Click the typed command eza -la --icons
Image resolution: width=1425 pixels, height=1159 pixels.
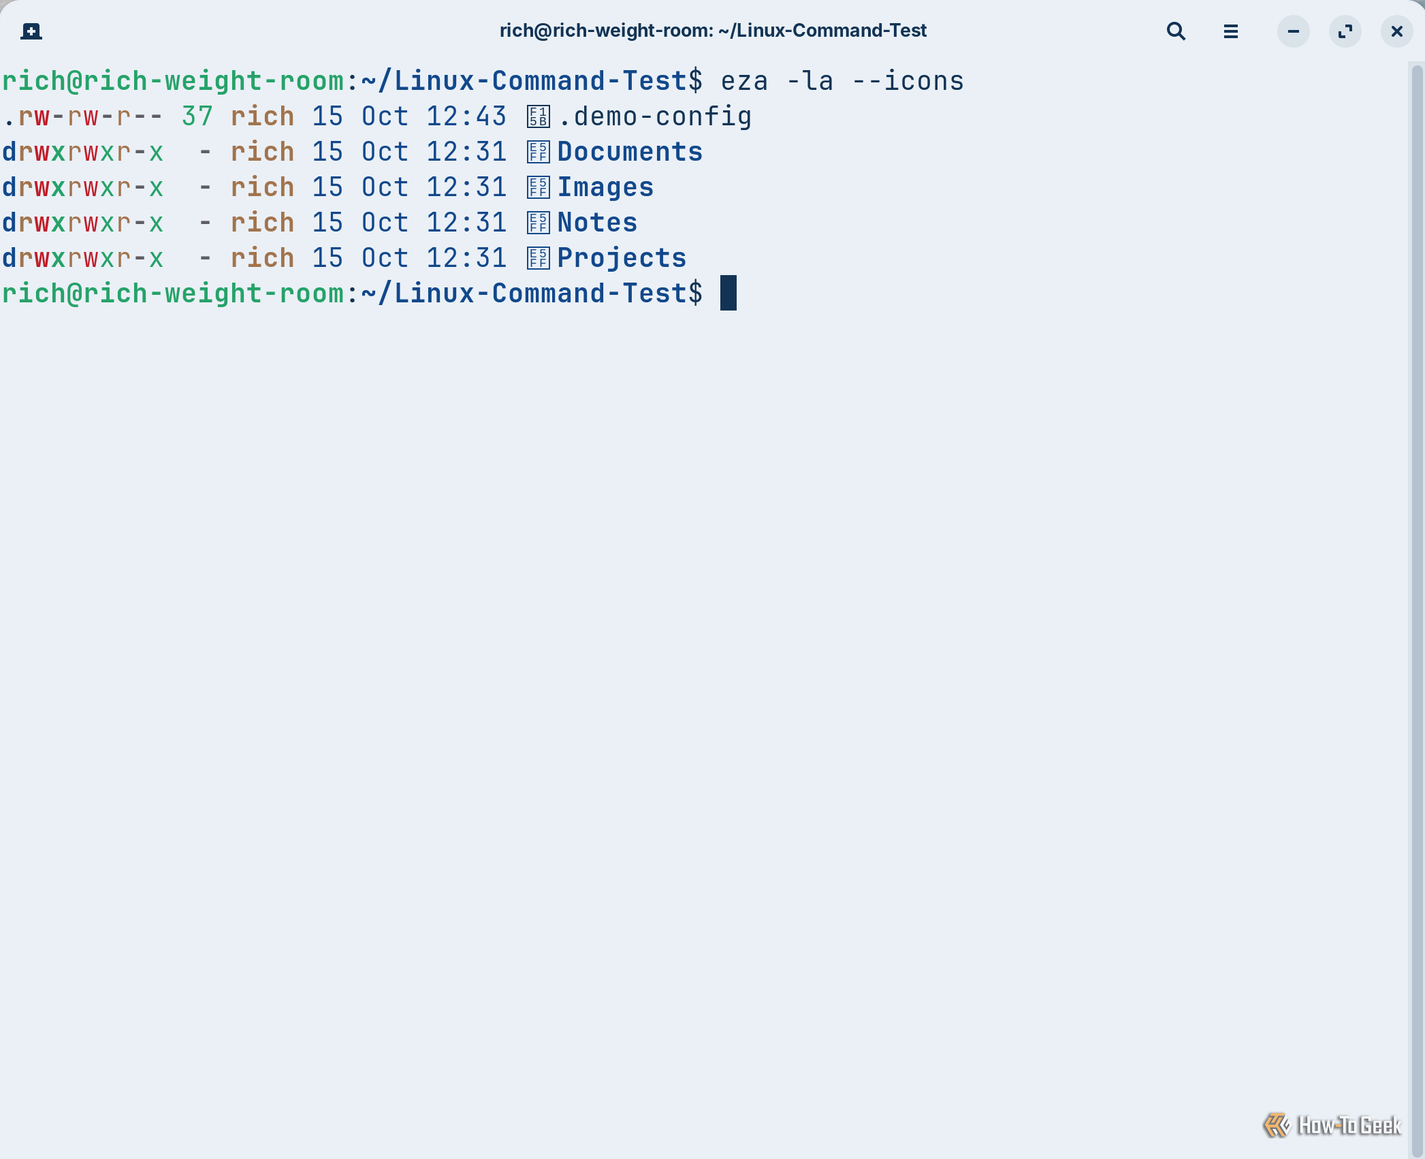tap(842, 82)
